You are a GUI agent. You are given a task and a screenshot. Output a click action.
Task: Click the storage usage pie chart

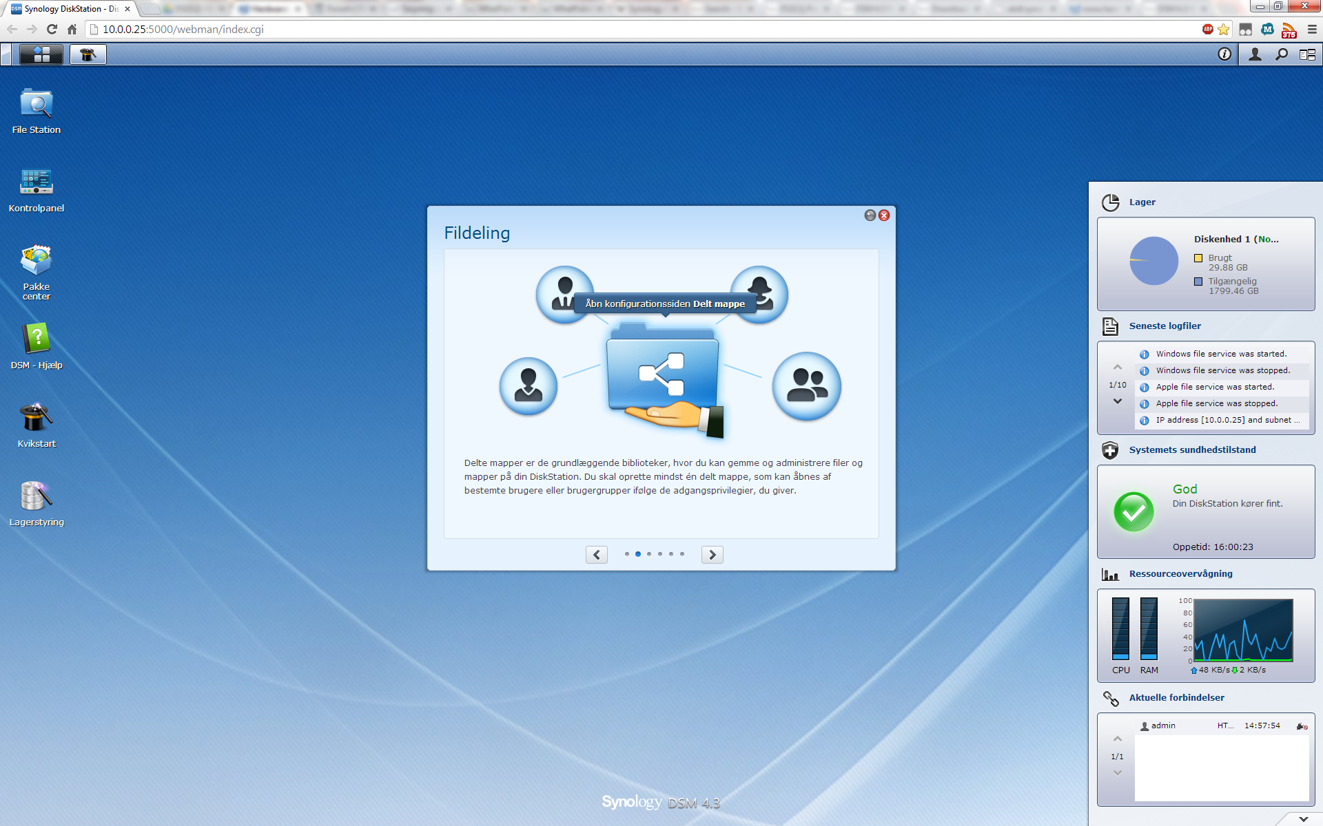(1154, 261)
